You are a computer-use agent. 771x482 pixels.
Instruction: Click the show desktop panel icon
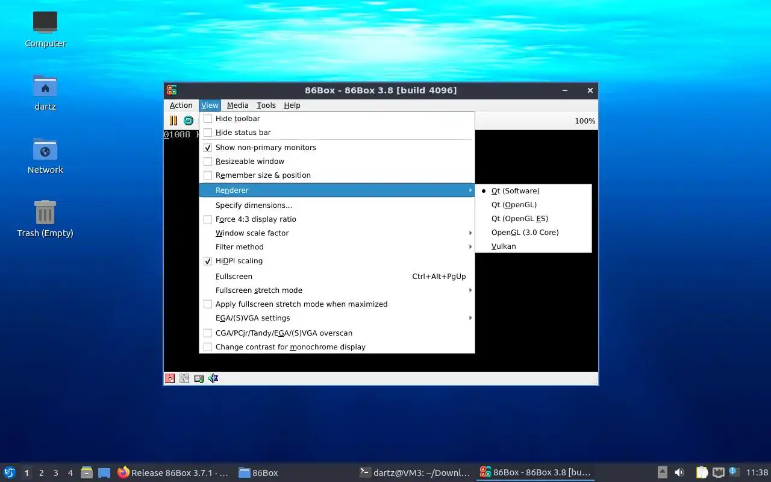pyautogui.click(x=104, y=472)
